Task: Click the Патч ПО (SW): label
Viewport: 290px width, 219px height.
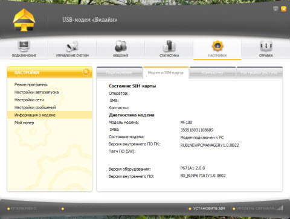Action: click(x=122, y=151)
